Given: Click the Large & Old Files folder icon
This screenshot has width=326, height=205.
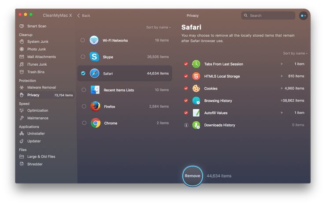Looking at the screenshot, I should click(x=22, y=157).
